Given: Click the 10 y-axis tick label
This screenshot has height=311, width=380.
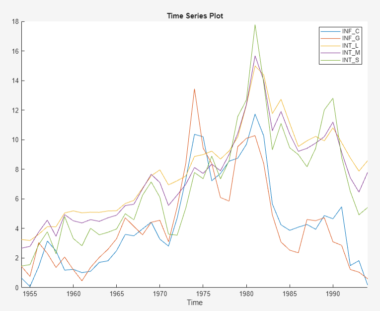Looking at the screenshot, I should click(15, 140).
